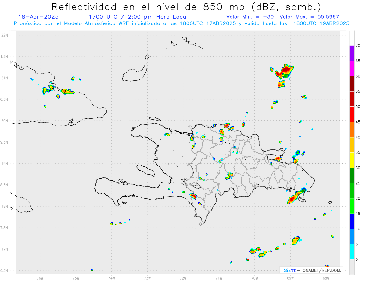Click the '70' color bar tick label

(358, 46)
